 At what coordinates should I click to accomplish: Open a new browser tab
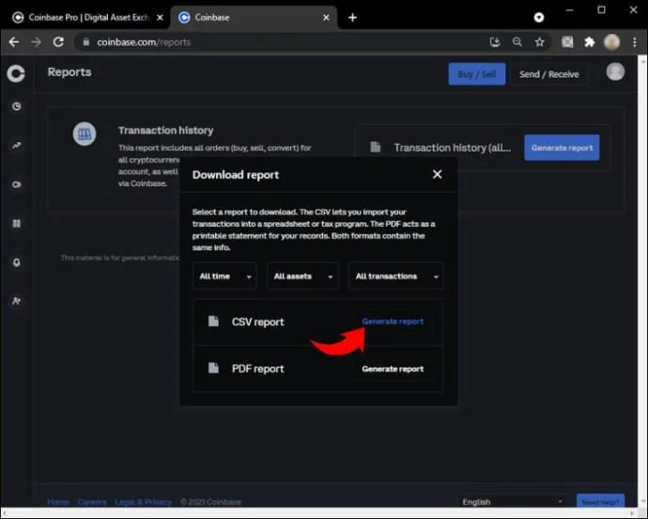pyautogui.click(x=352, y=17)
